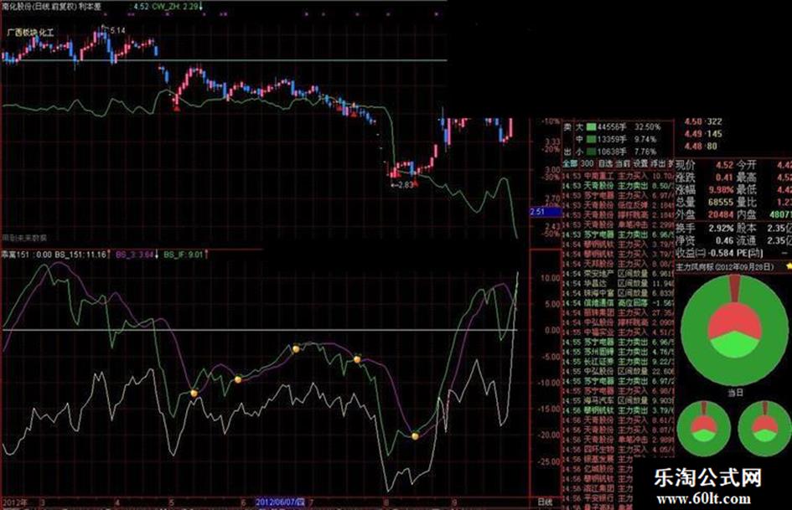792x510 pixels.
Task: Click the 2.83 low price label
Action: 406,185
